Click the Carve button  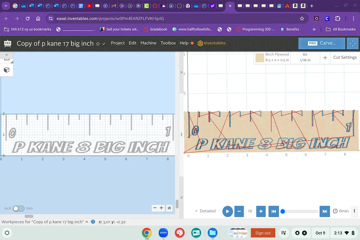(322, 43)
